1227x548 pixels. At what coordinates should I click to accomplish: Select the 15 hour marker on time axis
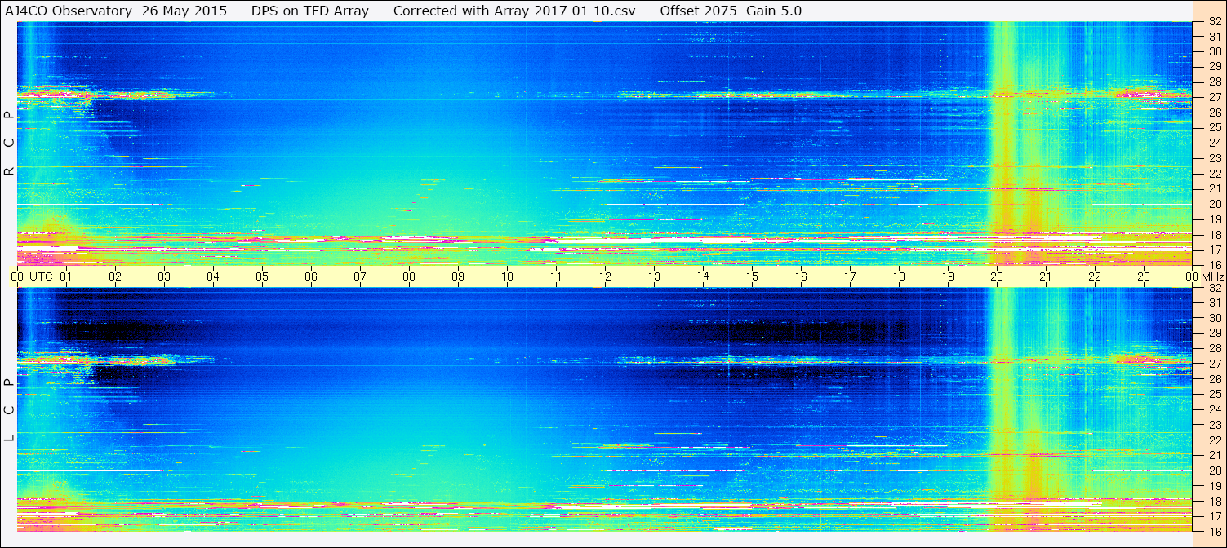pyautogui.click(x=752, y=276)
